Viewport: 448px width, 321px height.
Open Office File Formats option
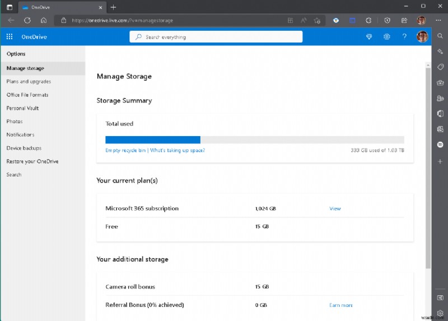click(27, 95)
